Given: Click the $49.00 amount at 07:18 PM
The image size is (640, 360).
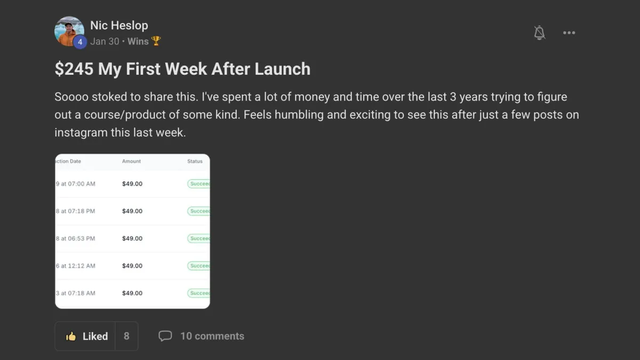Looking at the screenshot, I should coord(132,211).
